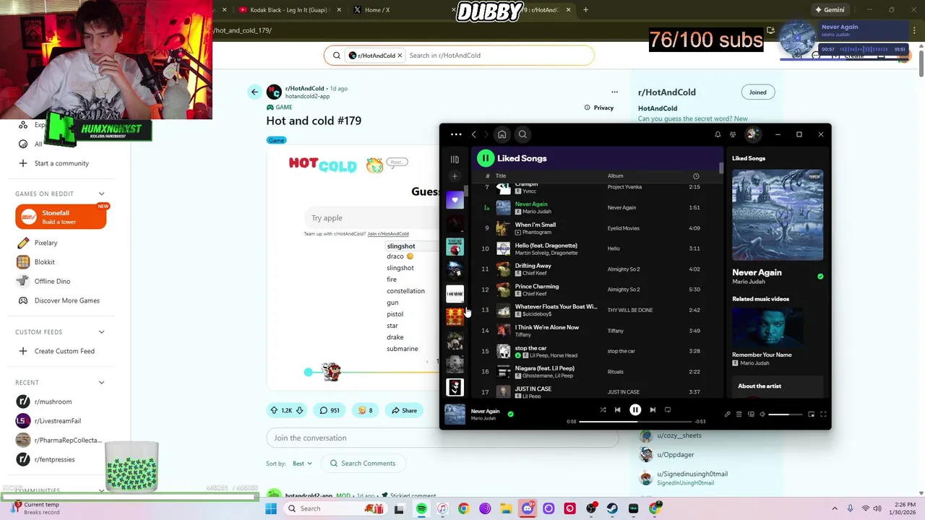The height and width of the screenshot is (520, 925).
Task: Toggle liked checkmark beside Never Again in player bar
Action: coord(510,415)
